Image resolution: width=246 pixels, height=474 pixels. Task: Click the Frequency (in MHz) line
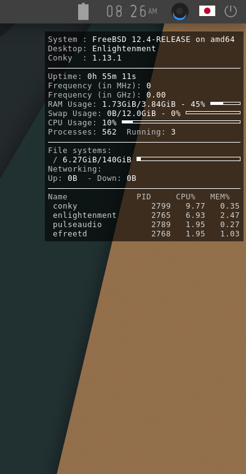[100, 86]
